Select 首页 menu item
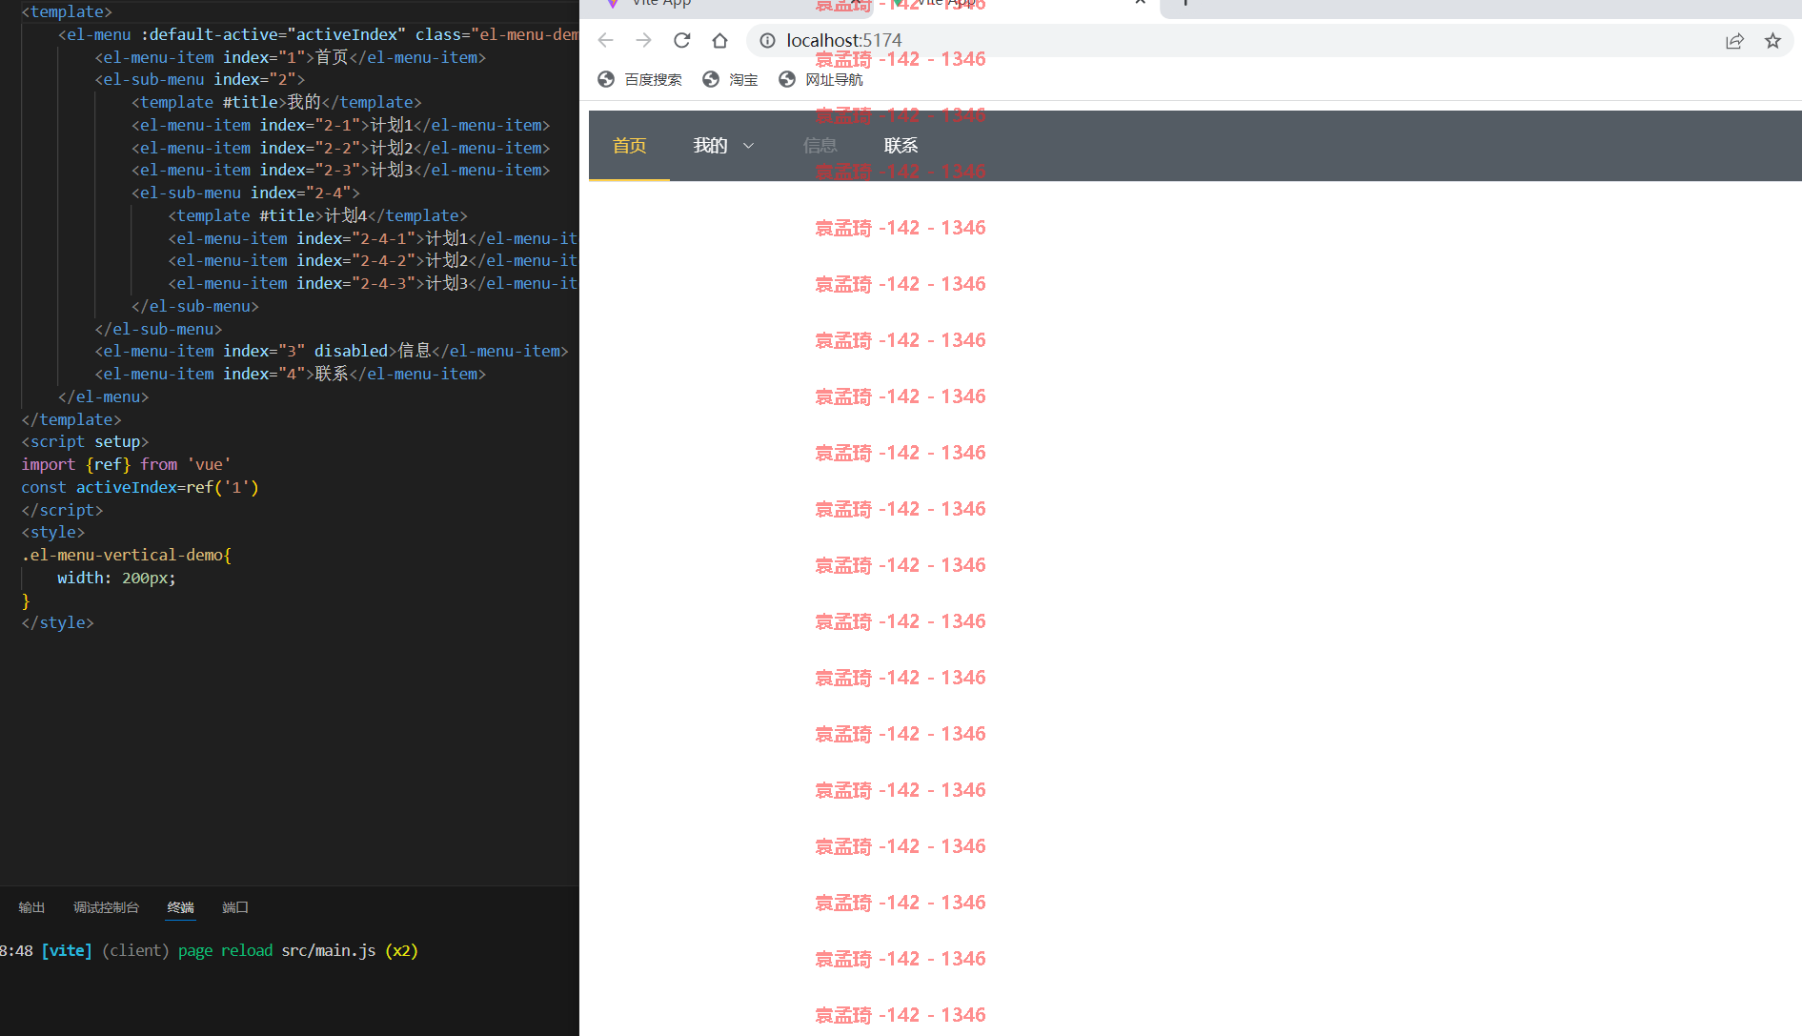 click(629, 145)
